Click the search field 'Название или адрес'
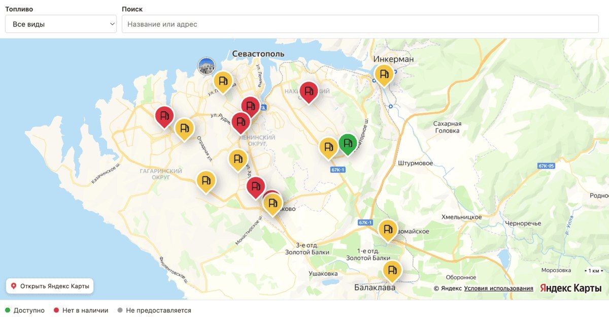Image resolution: width=609 pixels, height=320 pixels. point(360,24)
